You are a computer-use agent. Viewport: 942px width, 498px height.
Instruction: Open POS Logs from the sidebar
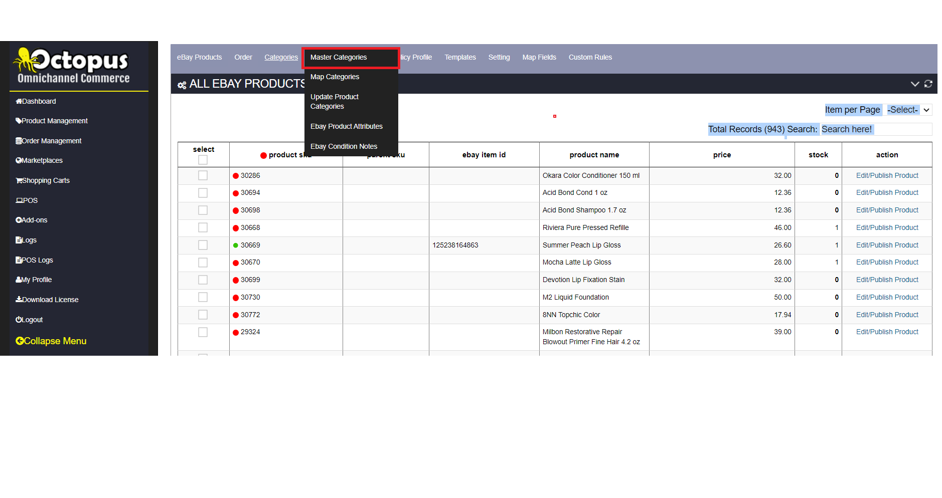34,260
